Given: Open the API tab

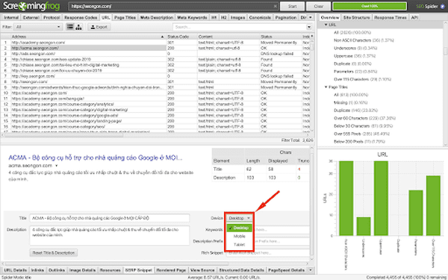Looking at the screenshot, I should (x=414, y=17).
